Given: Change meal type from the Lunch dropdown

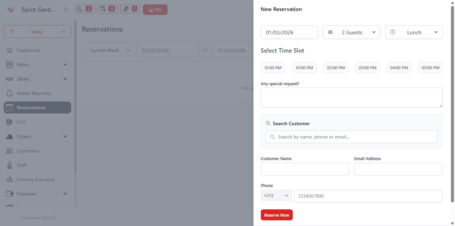Looking at the screenshot, I should click(414, 32).
